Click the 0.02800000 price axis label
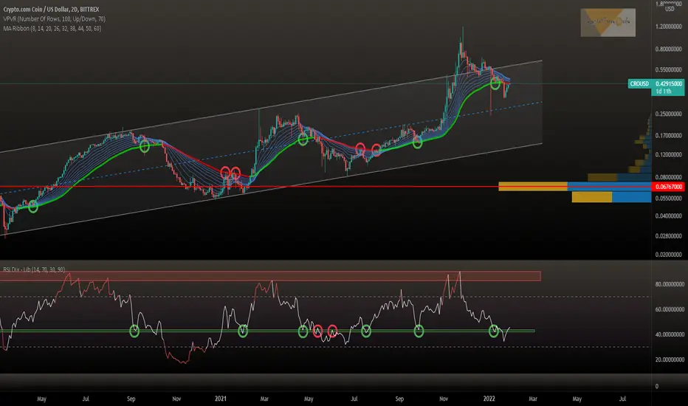This screenshot has height=406, width=688. pos(669,236)
